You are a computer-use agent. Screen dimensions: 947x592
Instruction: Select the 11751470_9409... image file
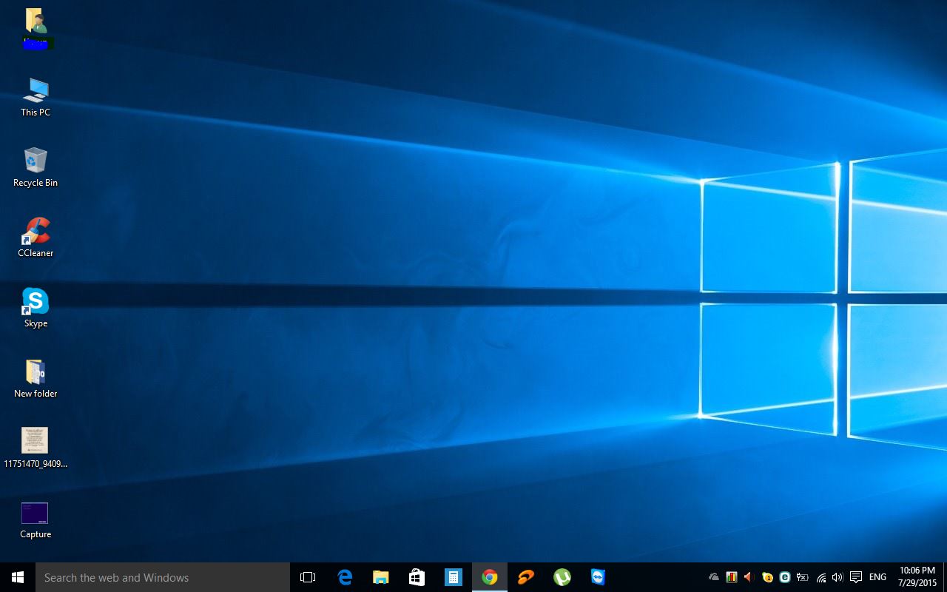pos(36,448)
